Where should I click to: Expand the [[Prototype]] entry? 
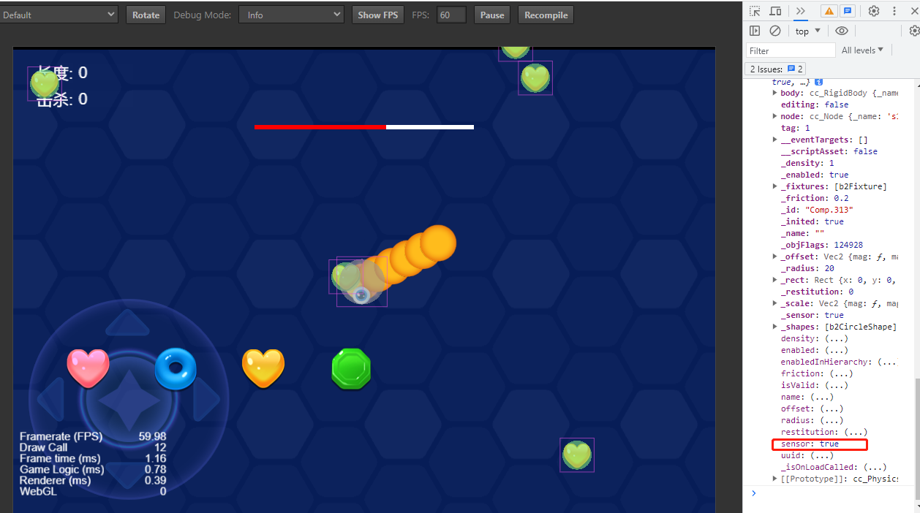point(775,479)
